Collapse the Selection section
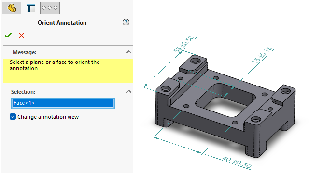The width and height of the screenshot is (309, 173). click(129, 92)
